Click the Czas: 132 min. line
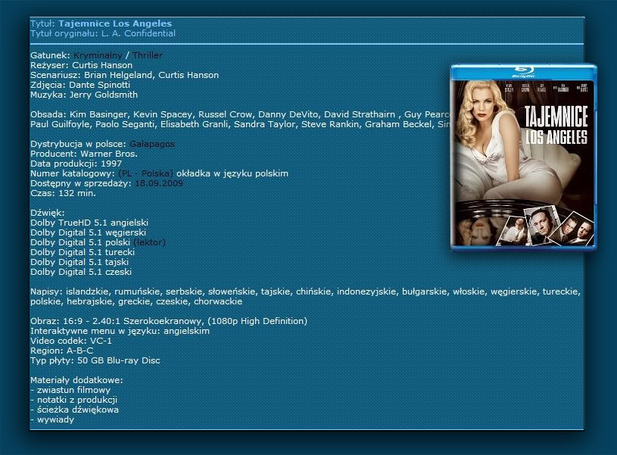The height and width of the screenshot is (455, 617). pyautogui.click(x=63, y=193)
